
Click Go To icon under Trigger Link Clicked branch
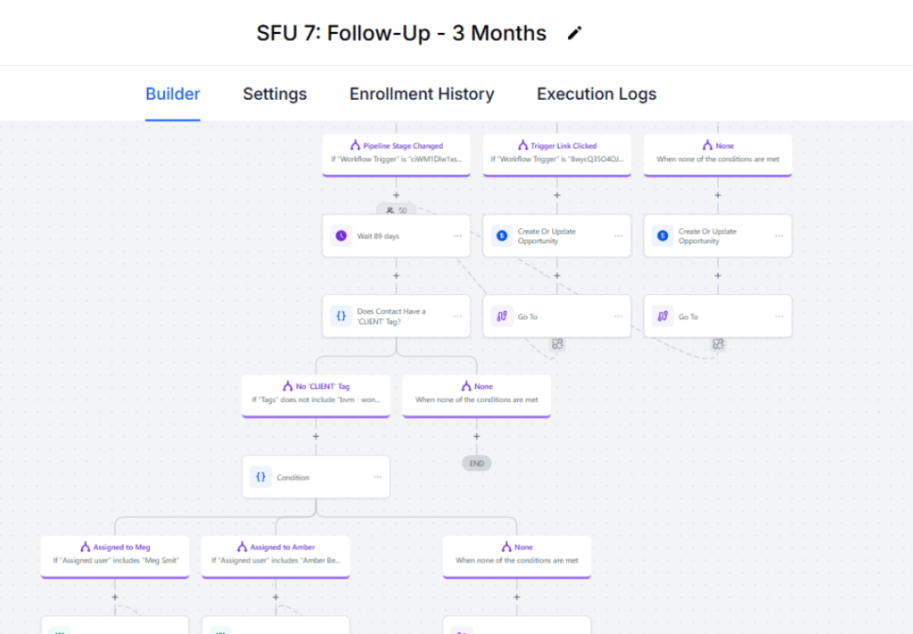pos(501,317)
